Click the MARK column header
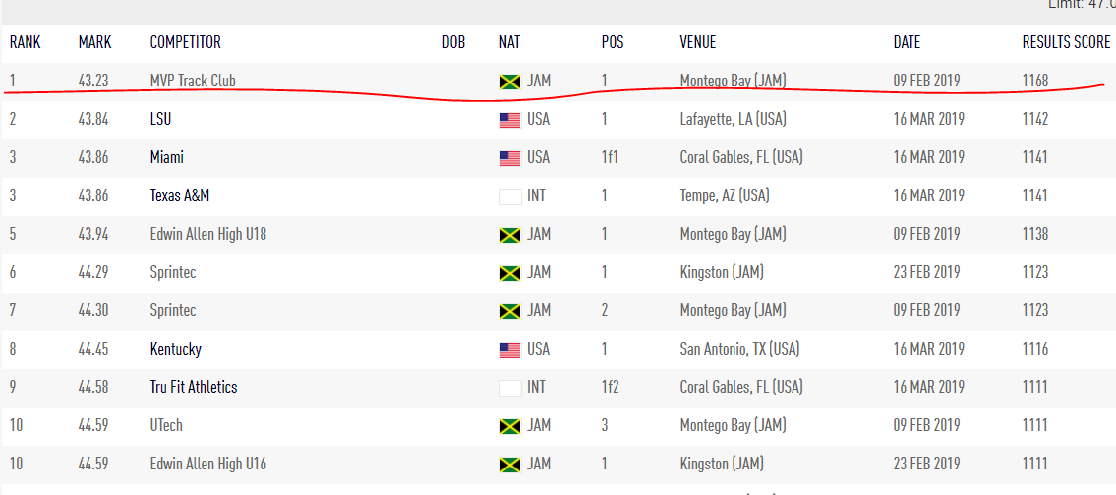This screenshot has height=495, width=1116. point(95,42)
